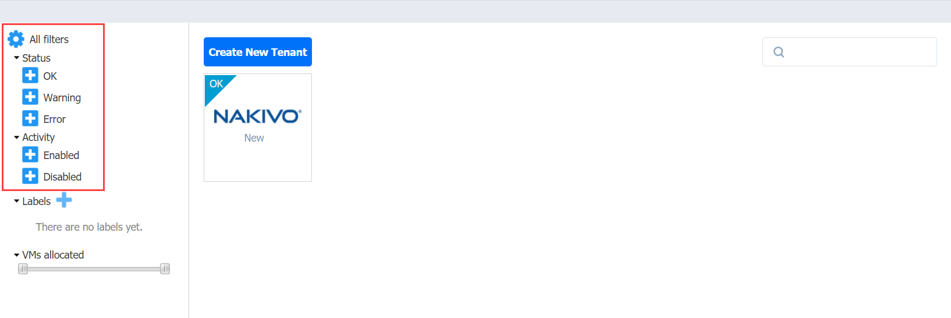Select the Warning filter label
951x318 pixels.
[62, 98]
